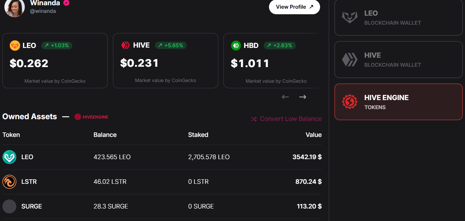Image resolution: width=465 pixels, height=221 pixels.
Task: Click the red Hive Engine gear icon
Action: click(x=350, y=102)
